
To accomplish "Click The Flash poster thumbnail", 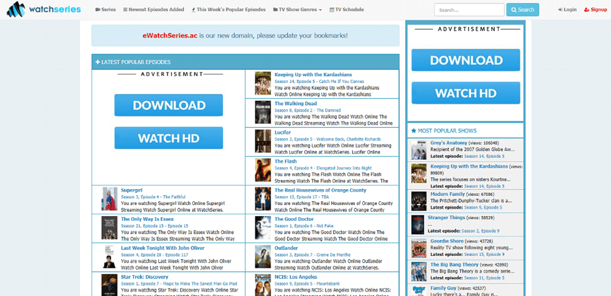I will coord(263,170).
